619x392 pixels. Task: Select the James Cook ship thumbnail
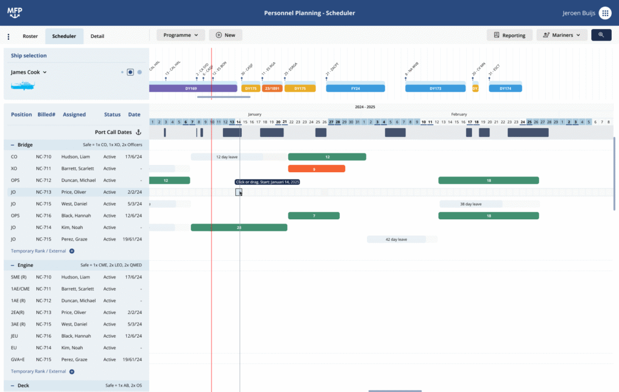[22, 85]
